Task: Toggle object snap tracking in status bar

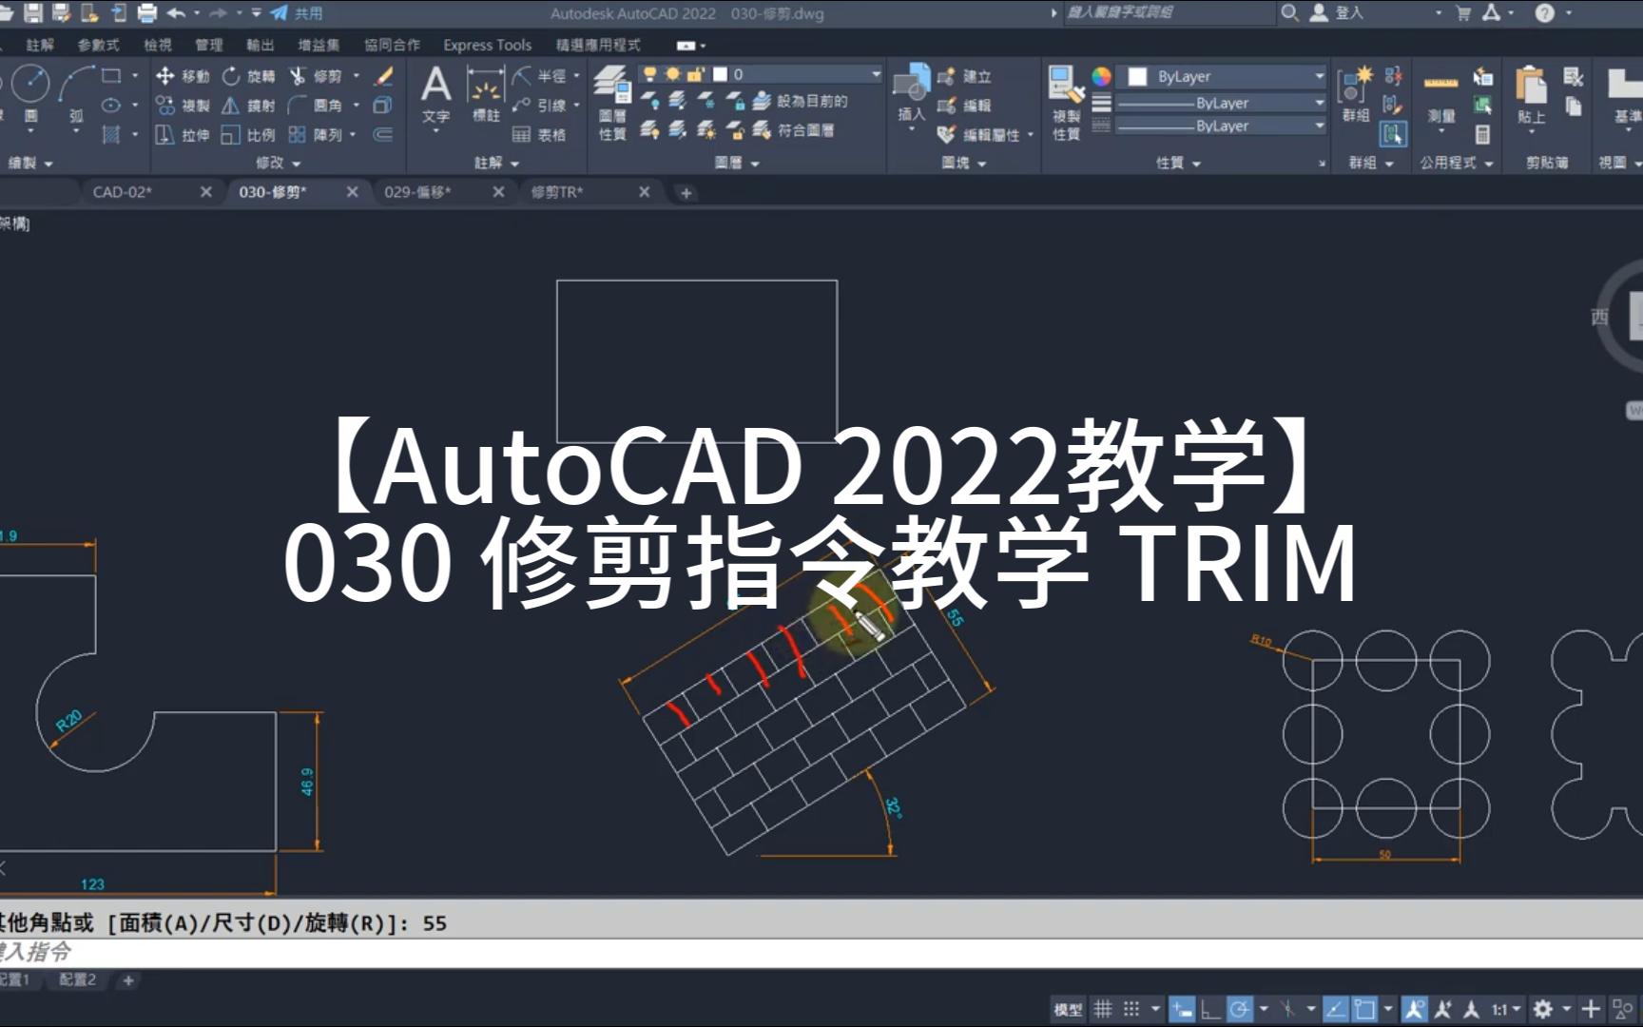Action: tap(1336, 1009)
